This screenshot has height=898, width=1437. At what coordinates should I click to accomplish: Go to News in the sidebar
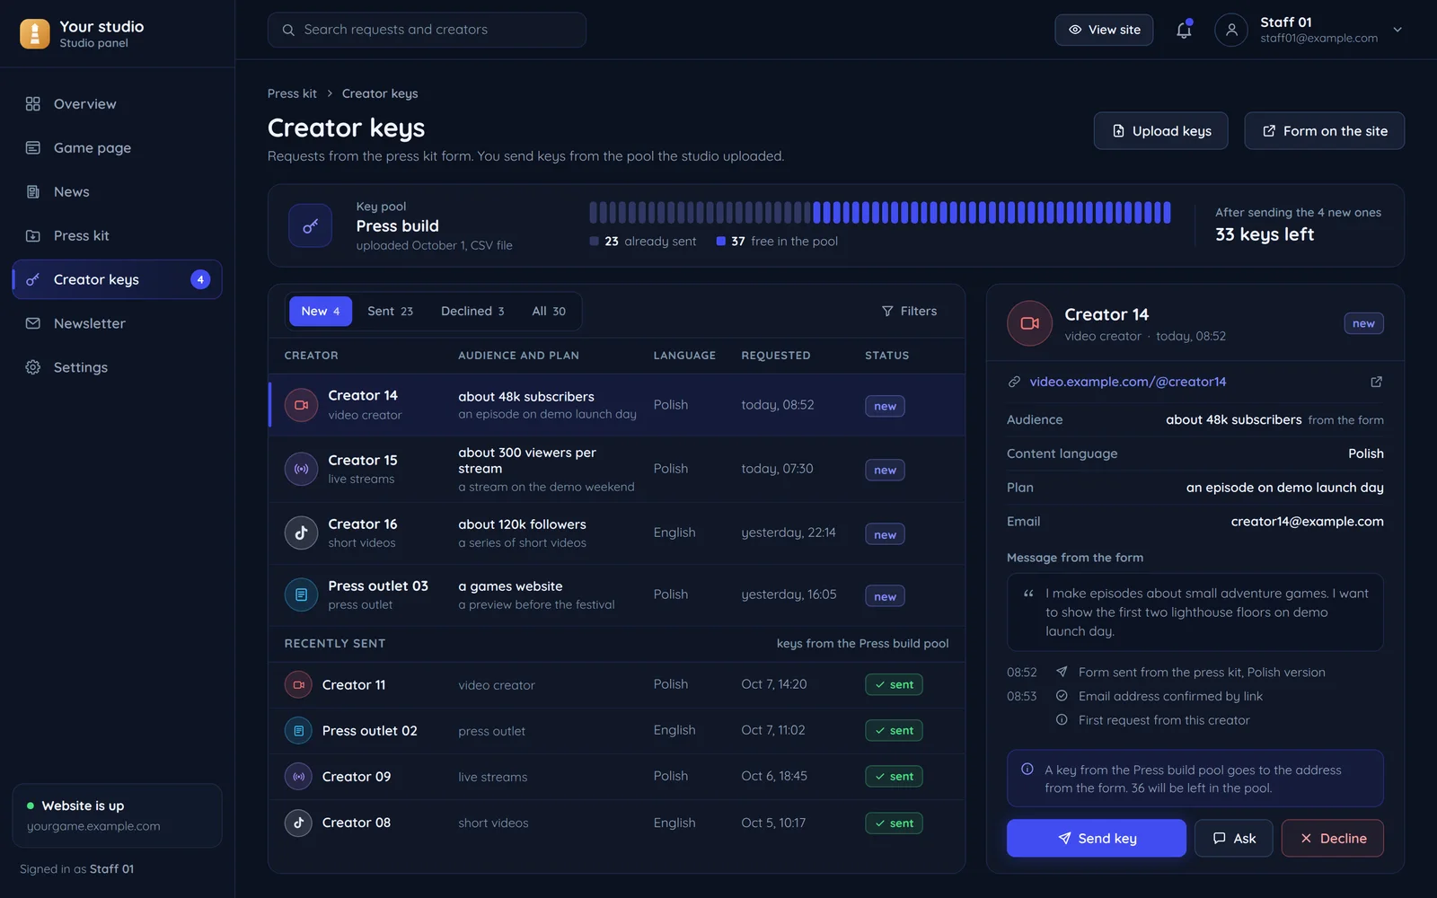(117, 192)
